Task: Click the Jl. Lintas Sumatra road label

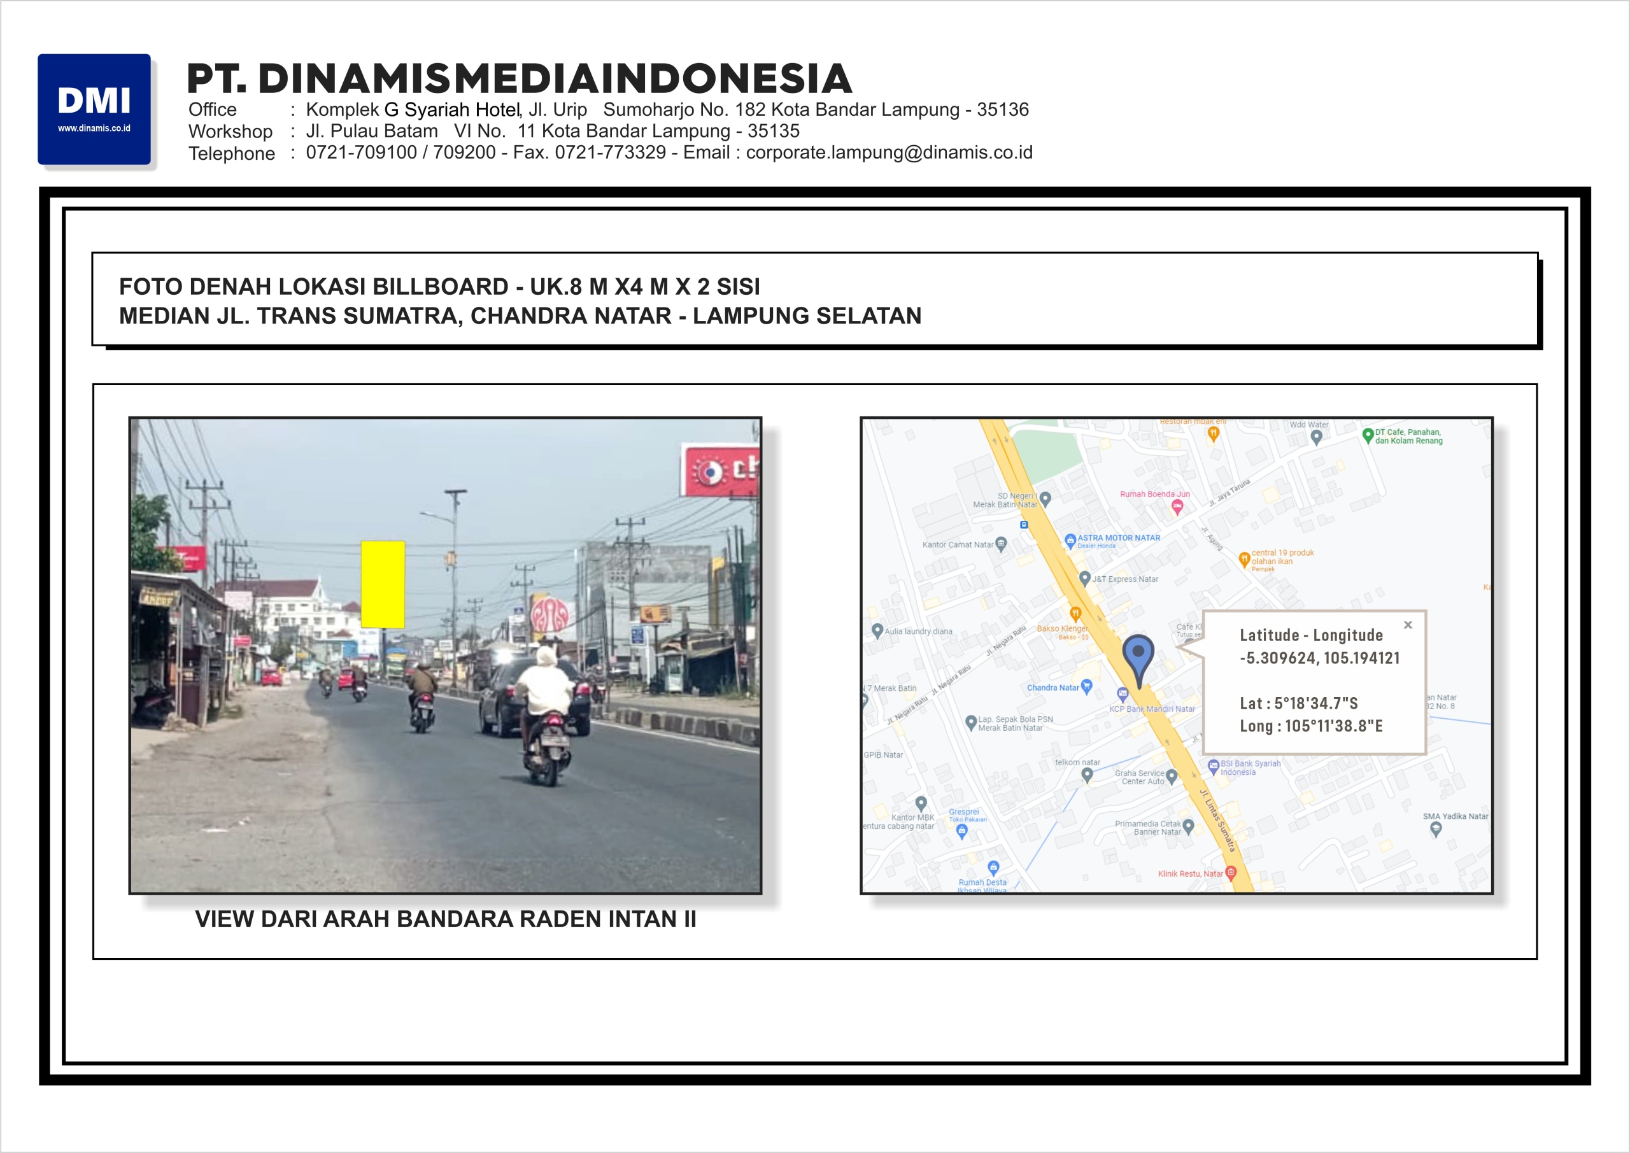Action: pos(1217,819)
